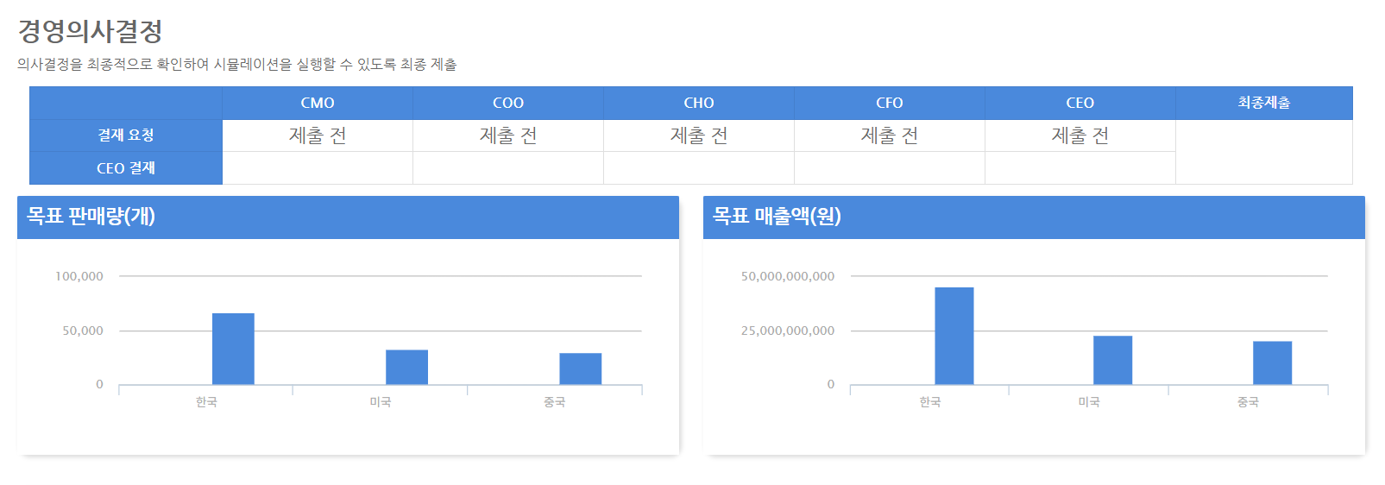The height and width of the screenshot is (485, 1385).
Task: Select the COO column header
Action: [508, 103]
